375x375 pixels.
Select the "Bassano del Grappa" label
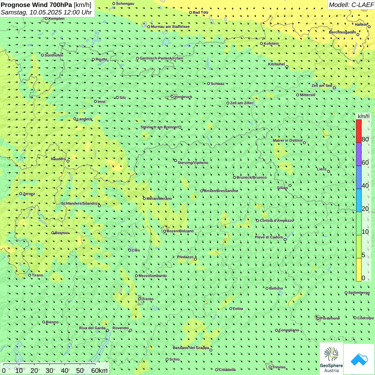coord(191,348)
